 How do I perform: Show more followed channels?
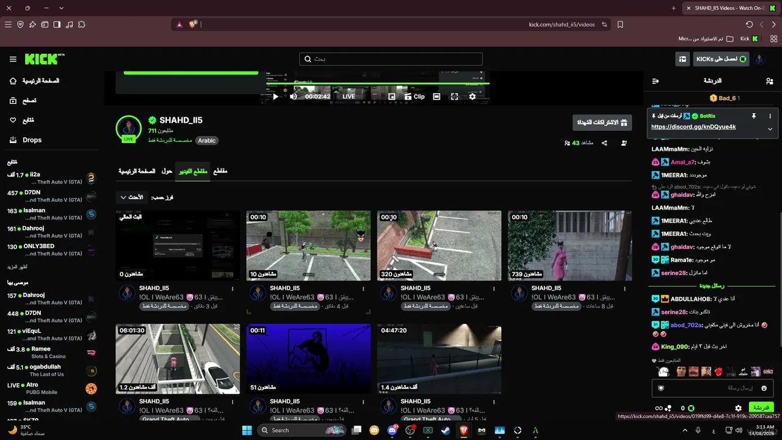click(17, 267)
